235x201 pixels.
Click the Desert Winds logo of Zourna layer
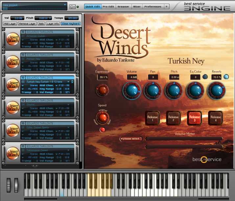coord(13,108)
